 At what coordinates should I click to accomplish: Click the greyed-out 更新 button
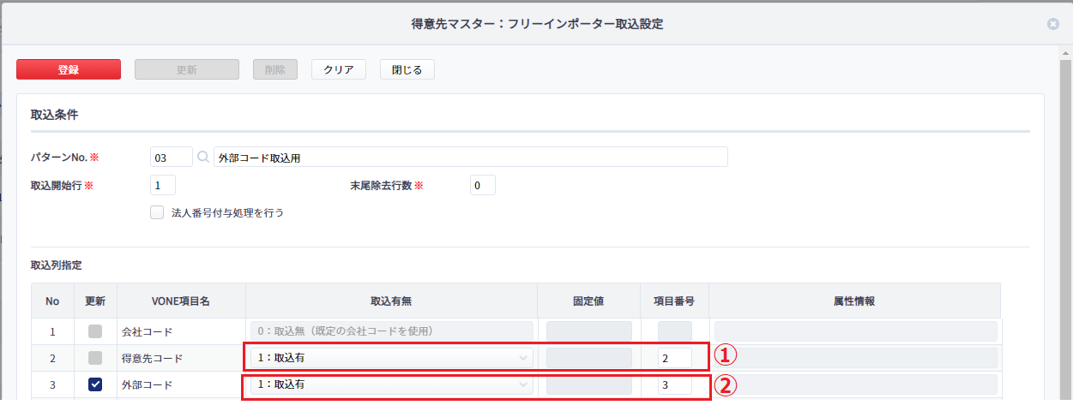[186, 69]
